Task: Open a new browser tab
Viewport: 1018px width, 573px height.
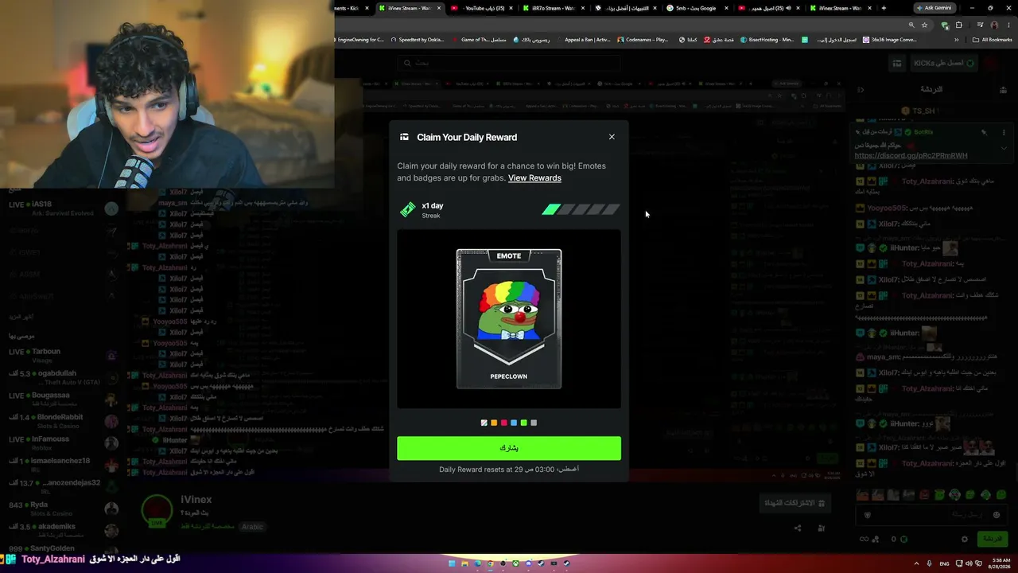Action: (x=884, y=8)
